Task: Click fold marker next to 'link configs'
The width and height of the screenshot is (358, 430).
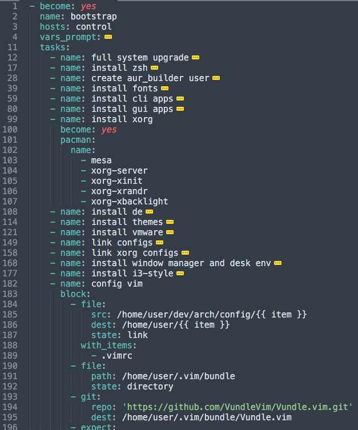Action: click(159, 243)
